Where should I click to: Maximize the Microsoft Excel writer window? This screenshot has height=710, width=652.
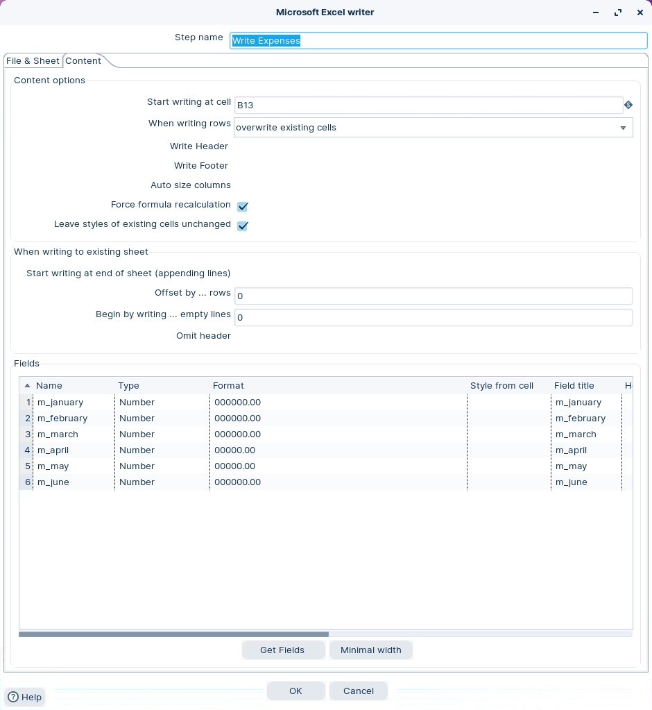(618, 12)
